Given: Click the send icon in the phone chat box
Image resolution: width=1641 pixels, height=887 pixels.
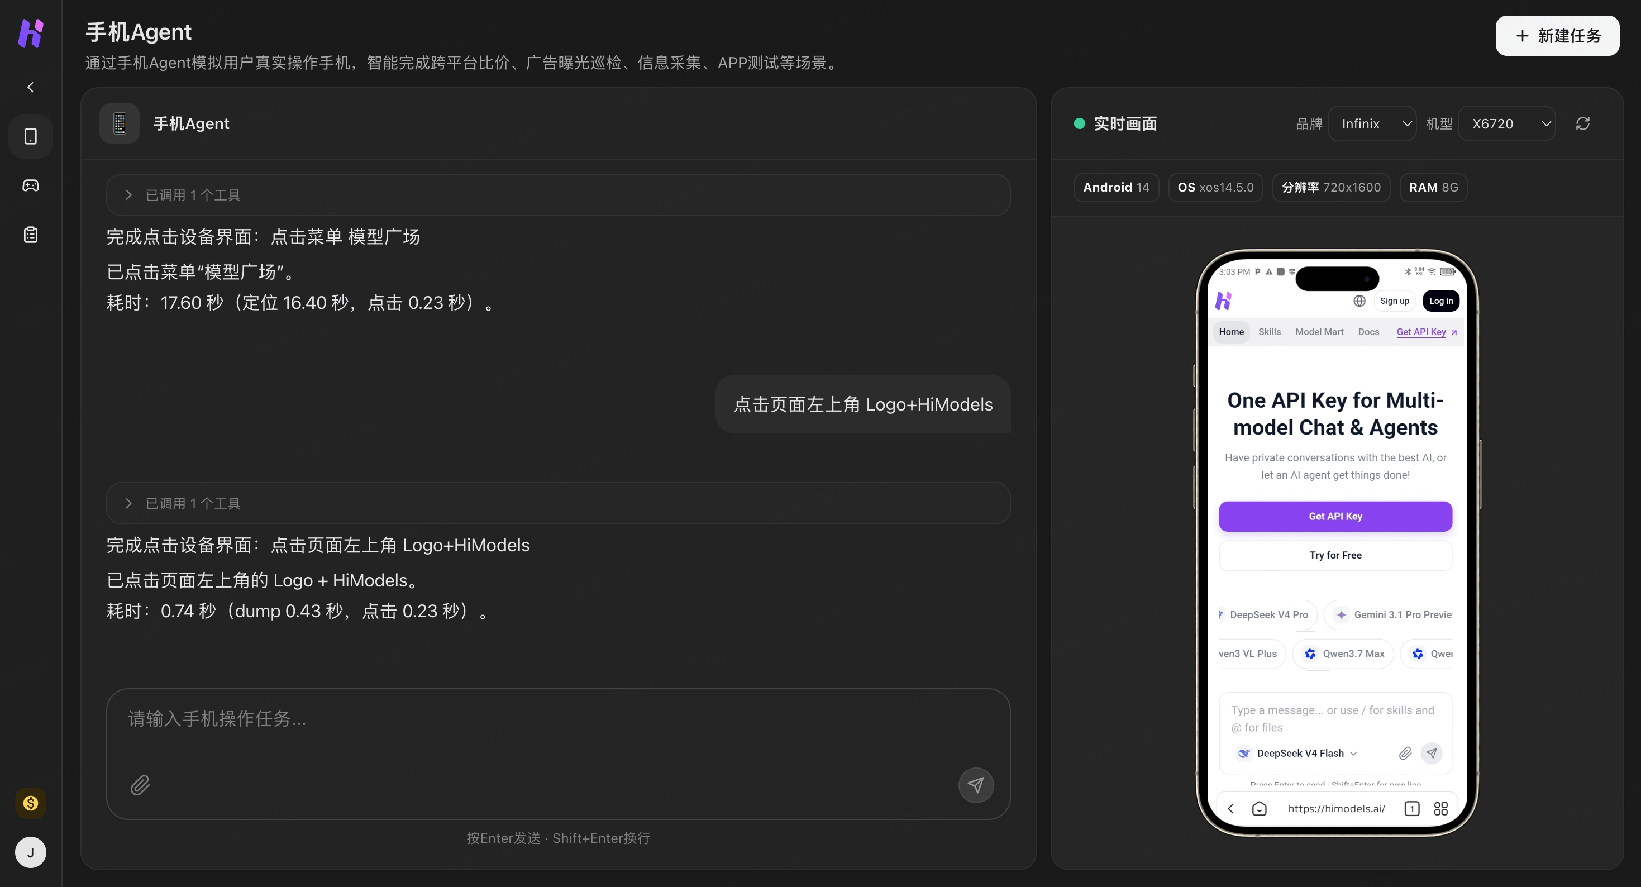Looking at the screenshot, I should 1432,753.
